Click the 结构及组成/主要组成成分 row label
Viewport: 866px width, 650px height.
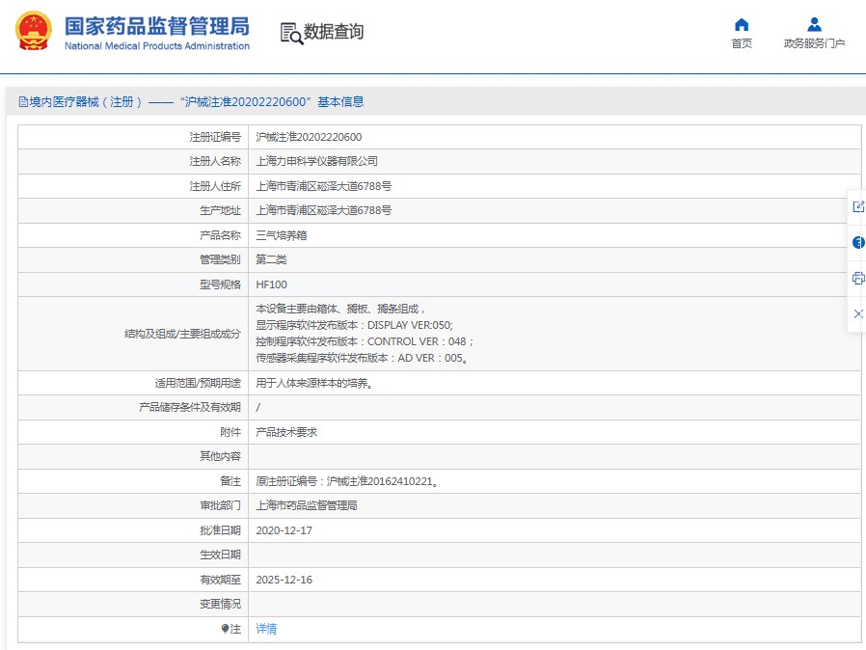pyautogui.click(x=182, y=334)
